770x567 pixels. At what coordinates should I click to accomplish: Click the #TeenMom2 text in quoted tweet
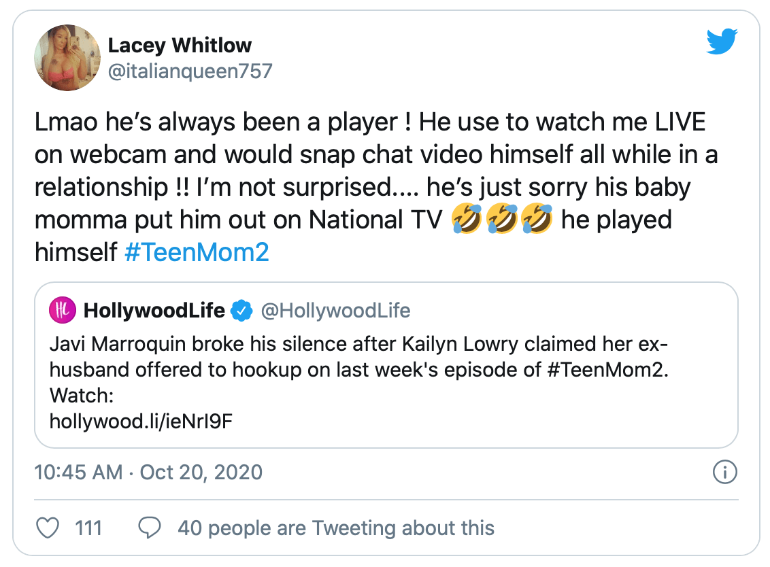click(x=607, y=370)
